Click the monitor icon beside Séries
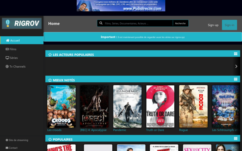 [7, 58]
